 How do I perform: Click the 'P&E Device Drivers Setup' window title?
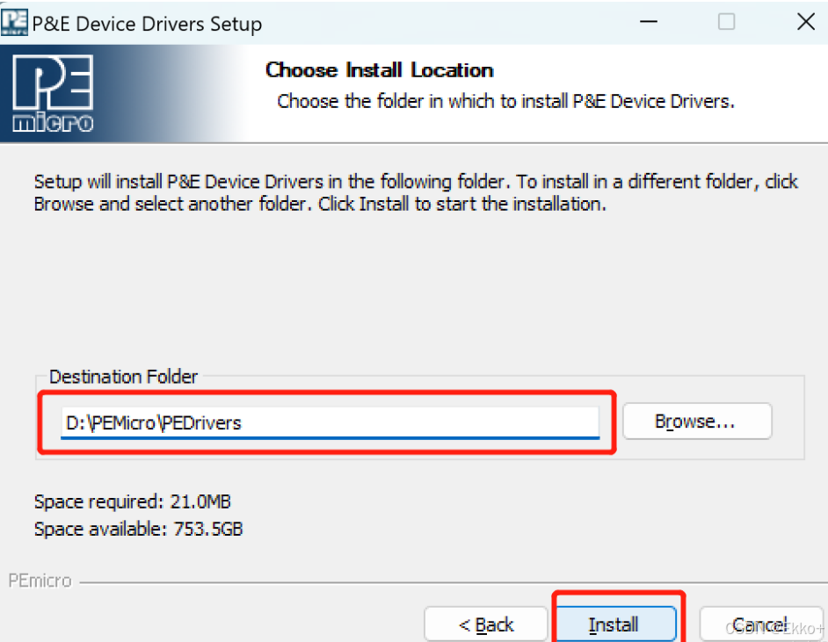click(147, 25)
